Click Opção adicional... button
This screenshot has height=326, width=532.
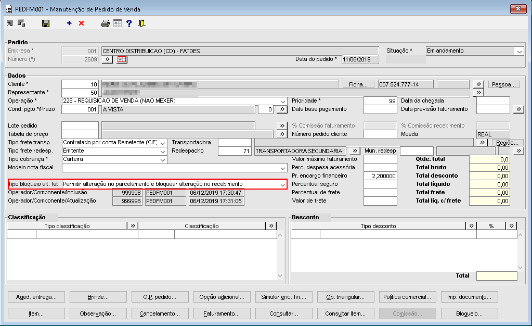pyautogui.click(x=222, y=297)
